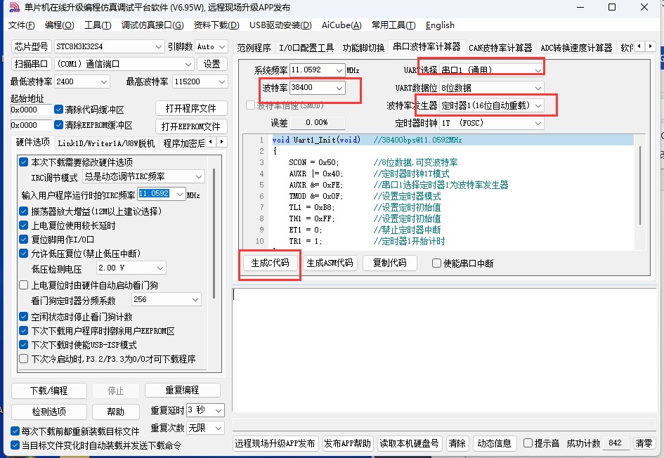The height and width of the screenshot is (458, 664).
Task: Toggle 本次下载需要修改硬件选项 checkbox
Action: 24,162
